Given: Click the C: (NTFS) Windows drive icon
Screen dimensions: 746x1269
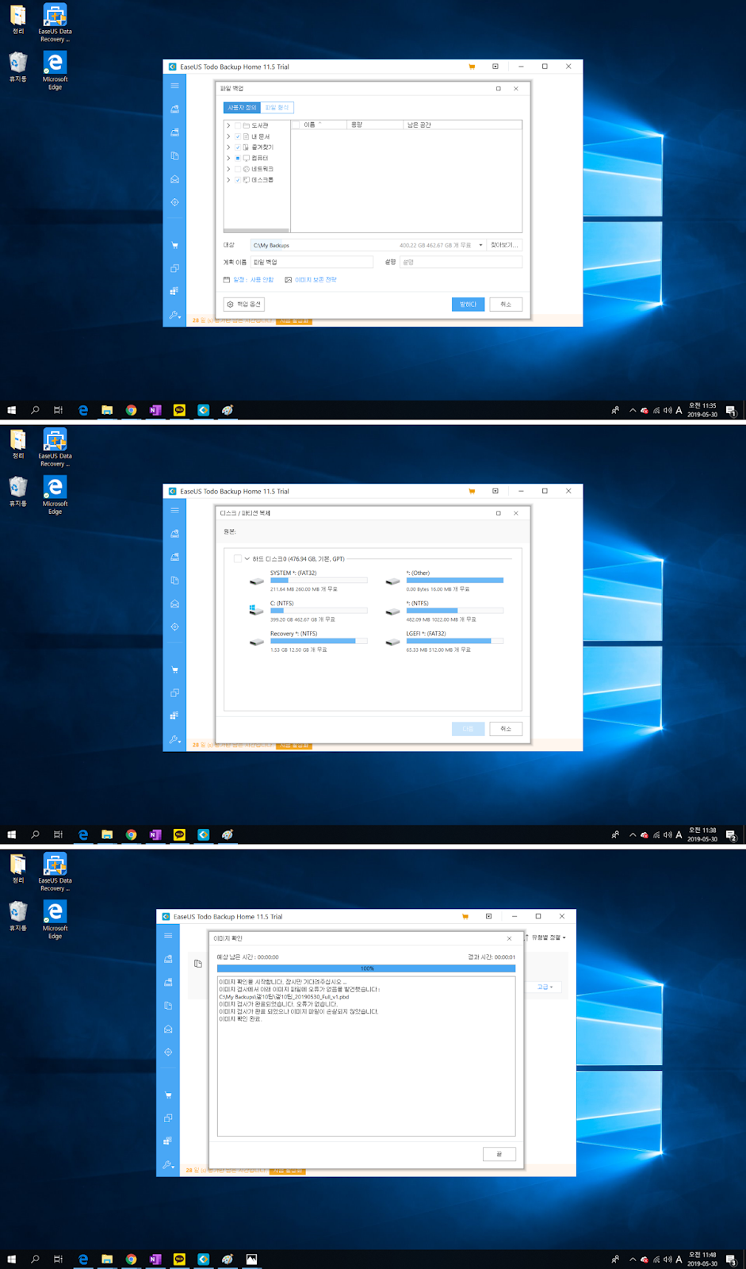Looking at the screenshot, I should [256, 611].
